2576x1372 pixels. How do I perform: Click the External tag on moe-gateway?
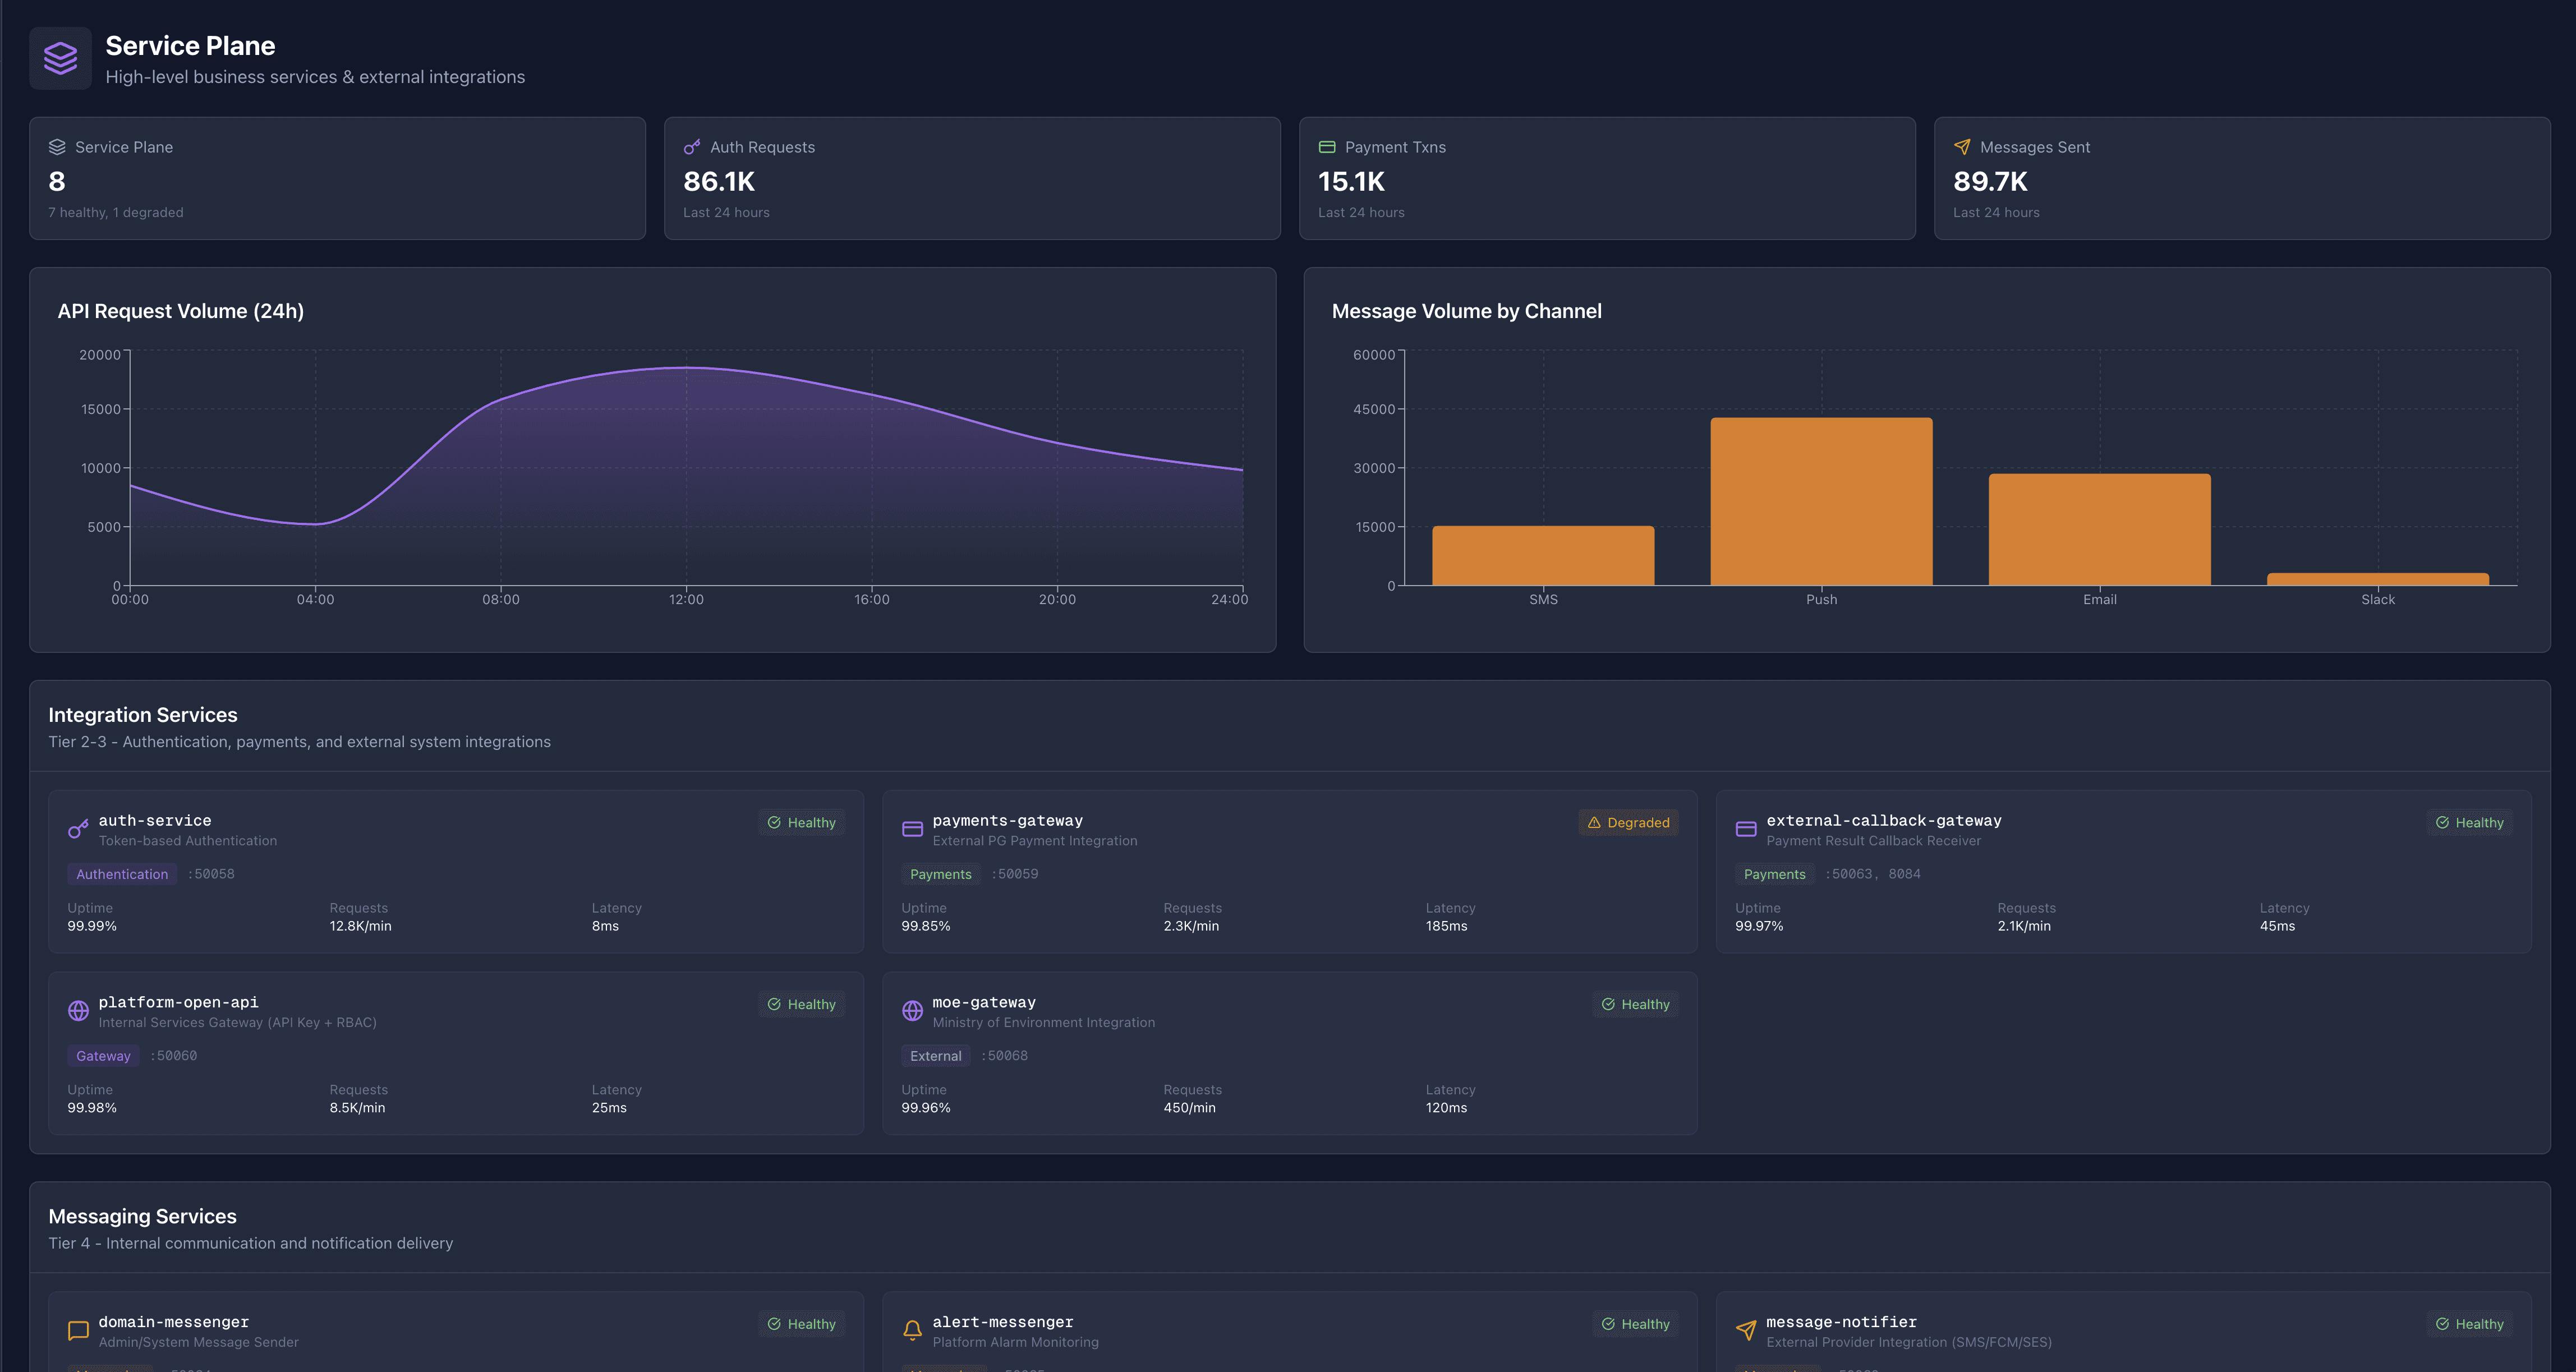coord(935,1056)
